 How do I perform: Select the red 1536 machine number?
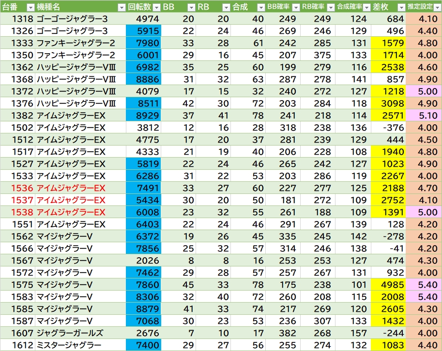(17, 188)
